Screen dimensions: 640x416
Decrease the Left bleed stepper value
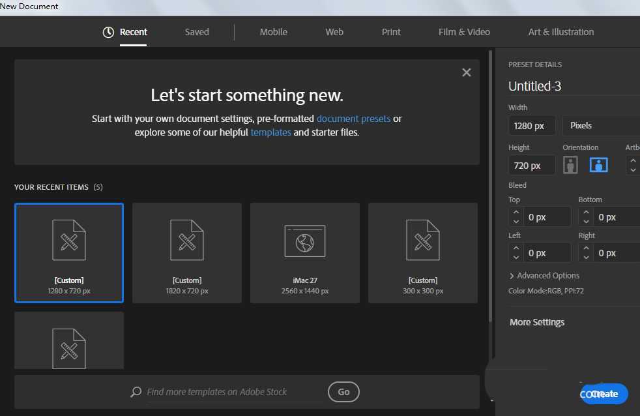[516, 258]
